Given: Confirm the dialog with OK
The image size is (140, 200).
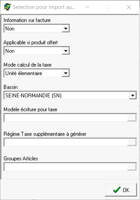Looking at the screenshot, I should tap(121, 190).
